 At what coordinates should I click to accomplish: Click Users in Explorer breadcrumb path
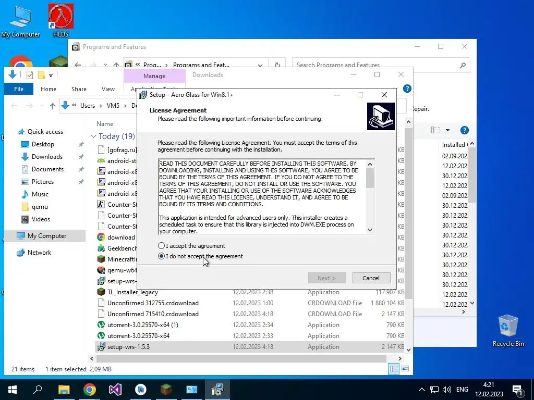[x=88, y=106]
